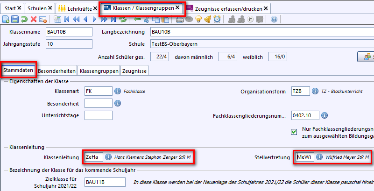Screen dimensions: 374x191
Task: Toggle the Nur Fachklassengliederungsnummern checkbox
Action: [294, 132]
